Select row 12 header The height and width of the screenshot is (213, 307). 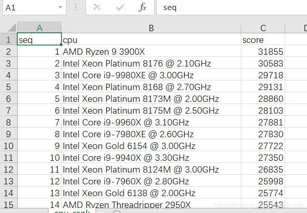[8, 169]
